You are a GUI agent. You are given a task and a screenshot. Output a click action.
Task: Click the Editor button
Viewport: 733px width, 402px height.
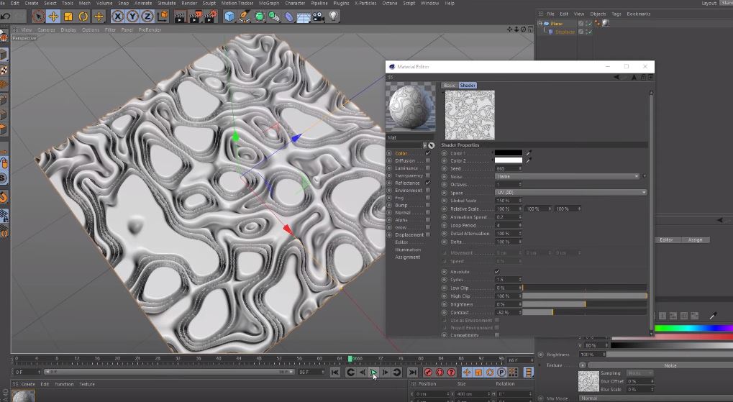tap(666, 239)
